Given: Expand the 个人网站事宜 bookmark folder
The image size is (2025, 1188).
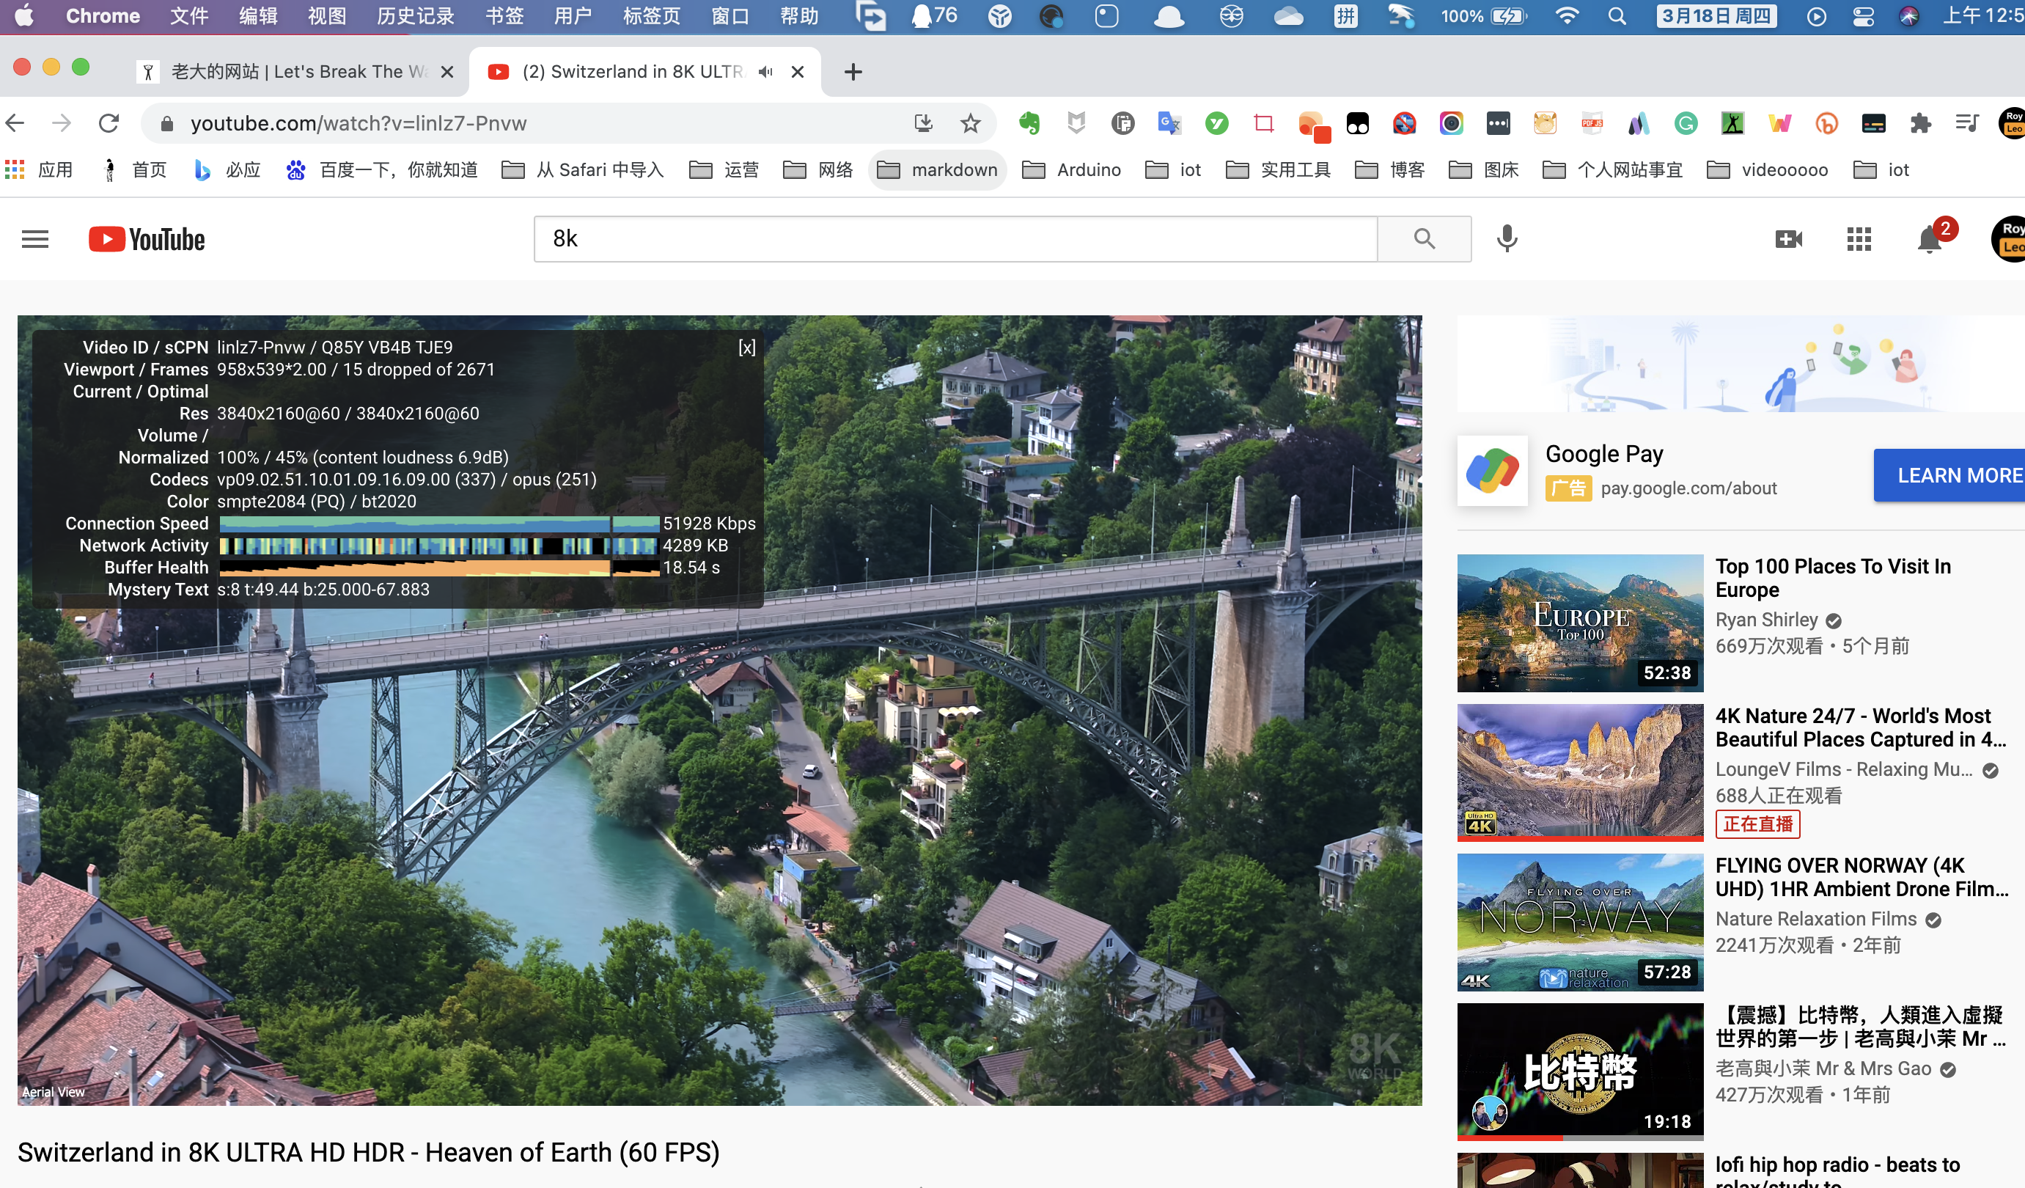Looking at the screenshot, I should click(1612, 169).
